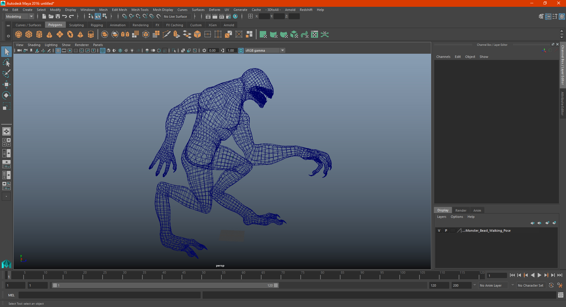Image resolution: width=566 pixels, height=307 pixels.
Task: Create a polygon plane from the shelf
Action: [x=60, y=35]
